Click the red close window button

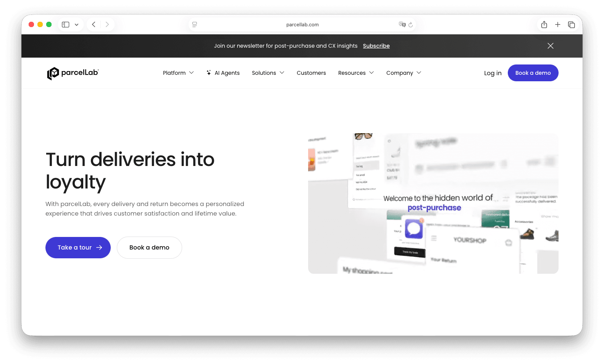(31, 24)
